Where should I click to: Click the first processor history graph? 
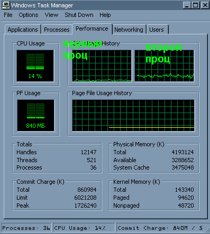[x=102, y=66]
